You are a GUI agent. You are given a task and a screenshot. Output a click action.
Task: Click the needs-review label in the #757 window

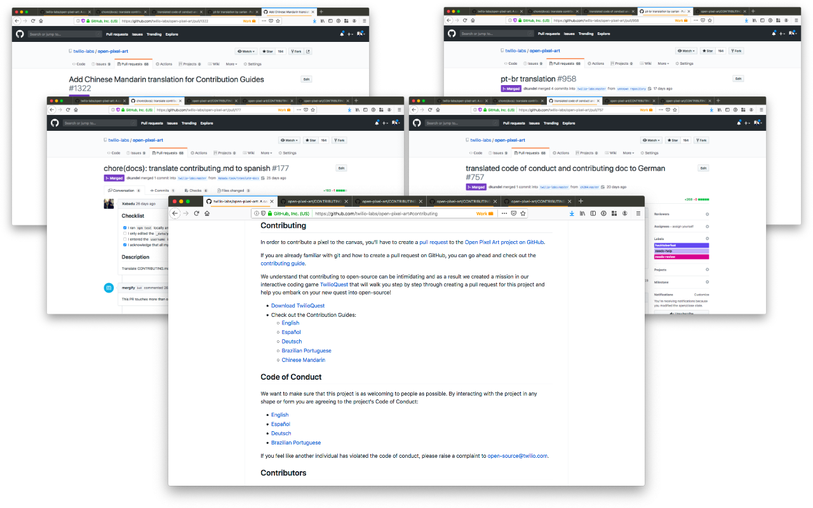[x=682, y=257]
